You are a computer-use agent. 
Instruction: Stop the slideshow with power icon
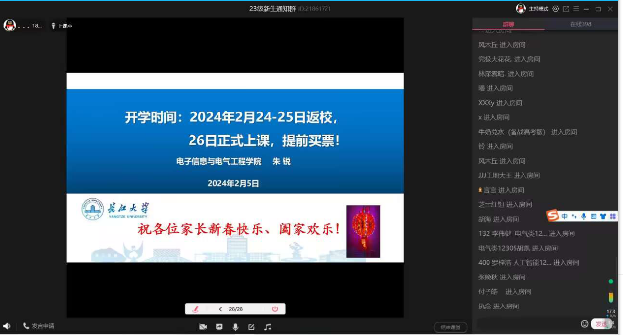click(275, 309)
